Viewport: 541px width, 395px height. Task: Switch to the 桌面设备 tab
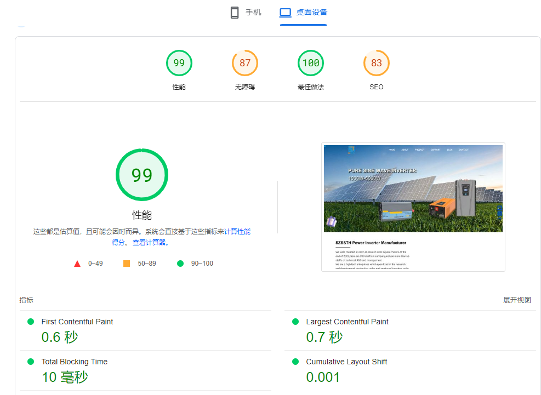click(x=303, y=12)
